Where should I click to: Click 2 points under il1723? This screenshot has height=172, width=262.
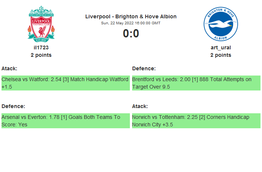41,55
